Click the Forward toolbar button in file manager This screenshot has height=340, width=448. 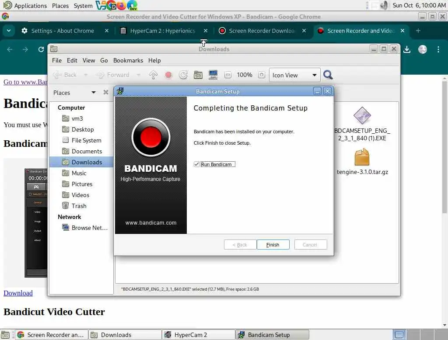click(113, 75)
